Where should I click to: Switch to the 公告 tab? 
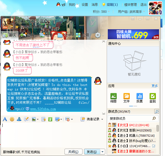[27, 35]
